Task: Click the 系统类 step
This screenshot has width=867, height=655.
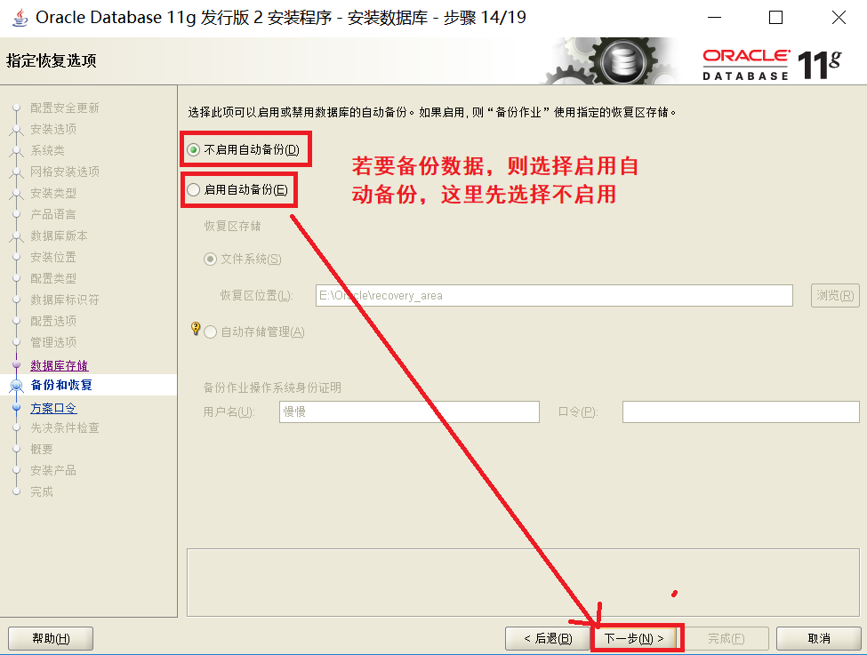Action: [x=47, y=150]
